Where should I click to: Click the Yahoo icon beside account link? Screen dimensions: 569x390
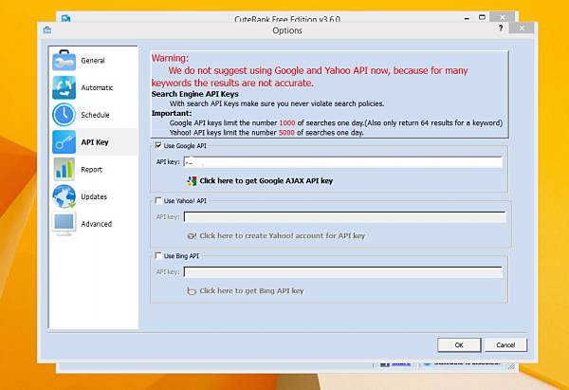coord(192,236)
